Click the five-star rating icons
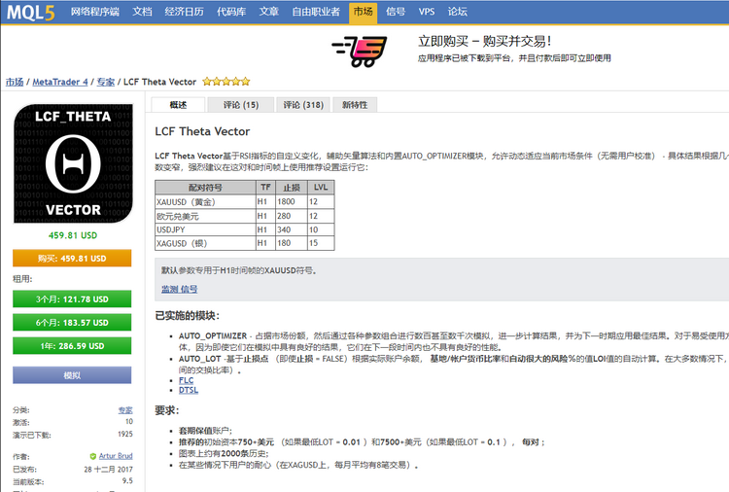The width and height of the screenshot is (729, 492). tap(226, 82)
